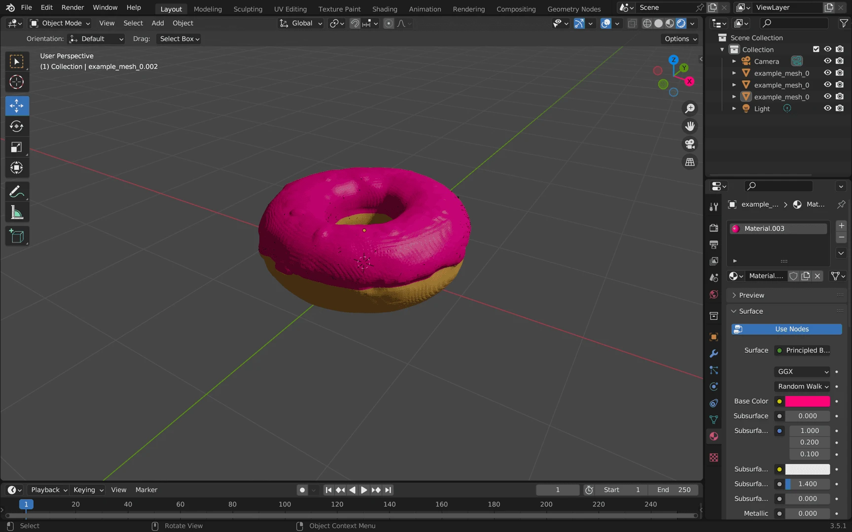
Task: Click the pink Base Color swatch
Action: click(x=807, y=401)
